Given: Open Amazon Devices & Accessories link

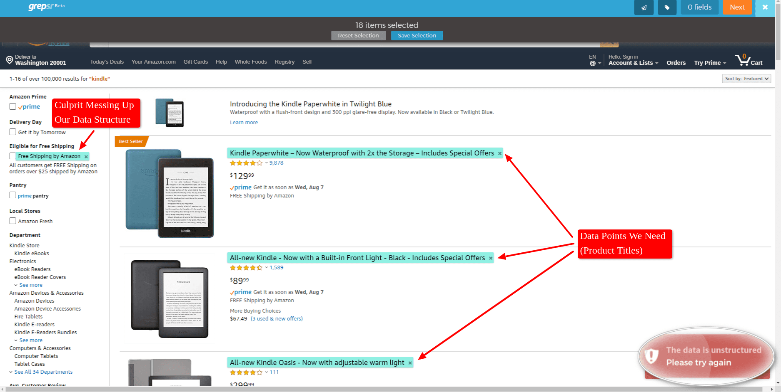Looking at the screenshot, I should pyautogui.click(x=46, y=293).
